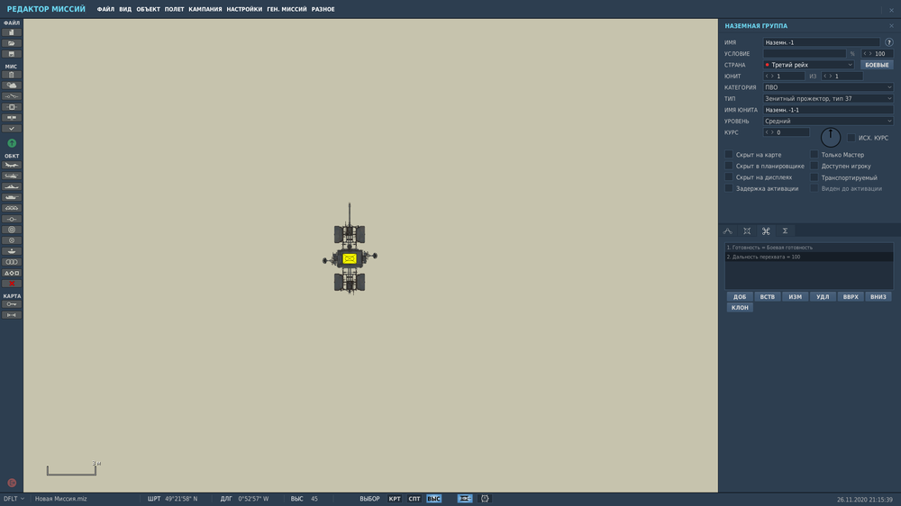The width and height of the screenshot is (901, 506).
Task: Open the ОБЪЕКТ menu
Action: pyautogui.click(x=149, y=9)
